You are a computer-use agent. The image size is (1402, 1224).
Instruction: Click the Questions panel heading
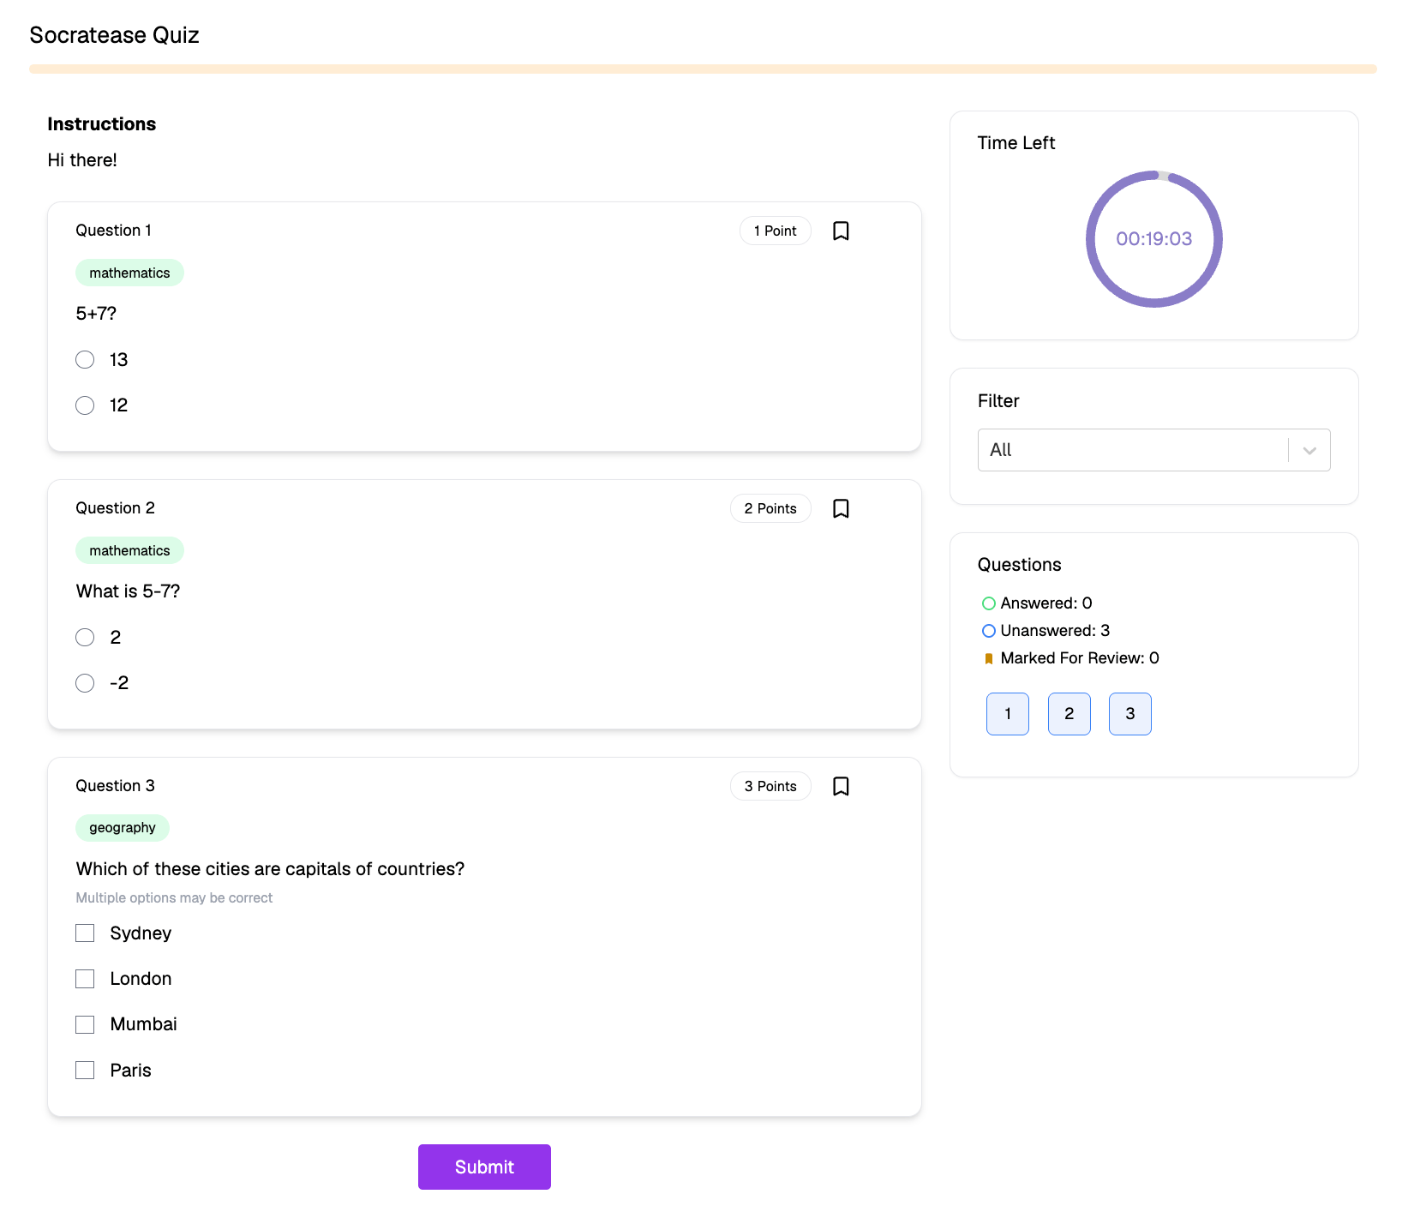pos(1020,565)
